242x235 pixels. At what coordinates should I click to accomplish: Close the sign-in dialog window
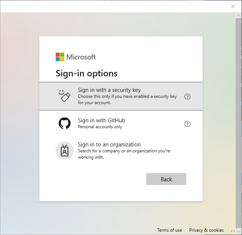233,6
